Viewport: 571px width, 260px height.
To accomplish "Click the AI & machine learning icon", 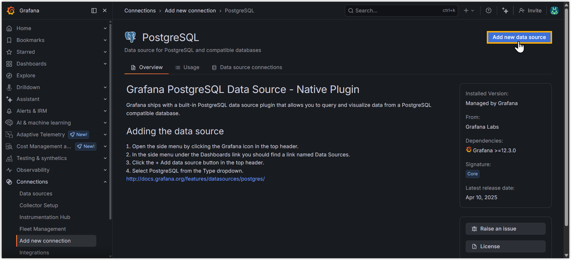I will pyautogui.click(x=9, y=123).
